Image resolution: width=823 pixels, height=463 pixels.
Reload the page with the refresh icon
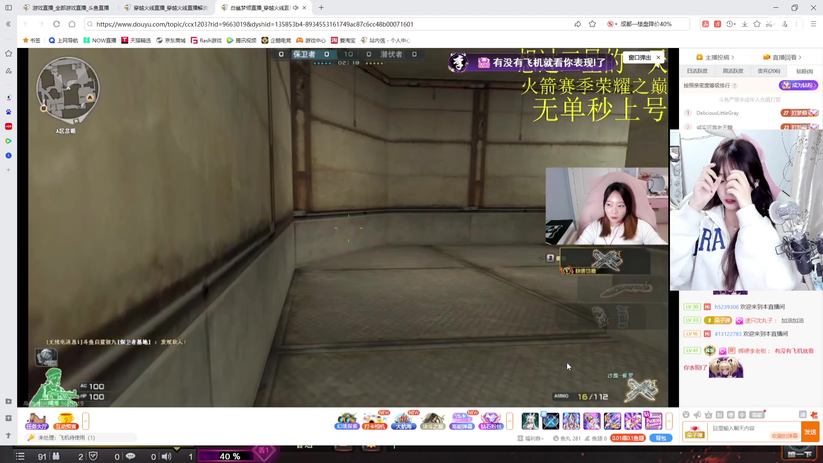pos(57,24)
